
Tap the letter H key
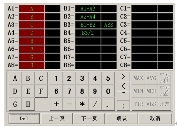pos(28,104)
